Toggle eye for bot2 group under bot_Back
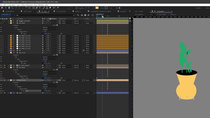 (x=1, y=28)
